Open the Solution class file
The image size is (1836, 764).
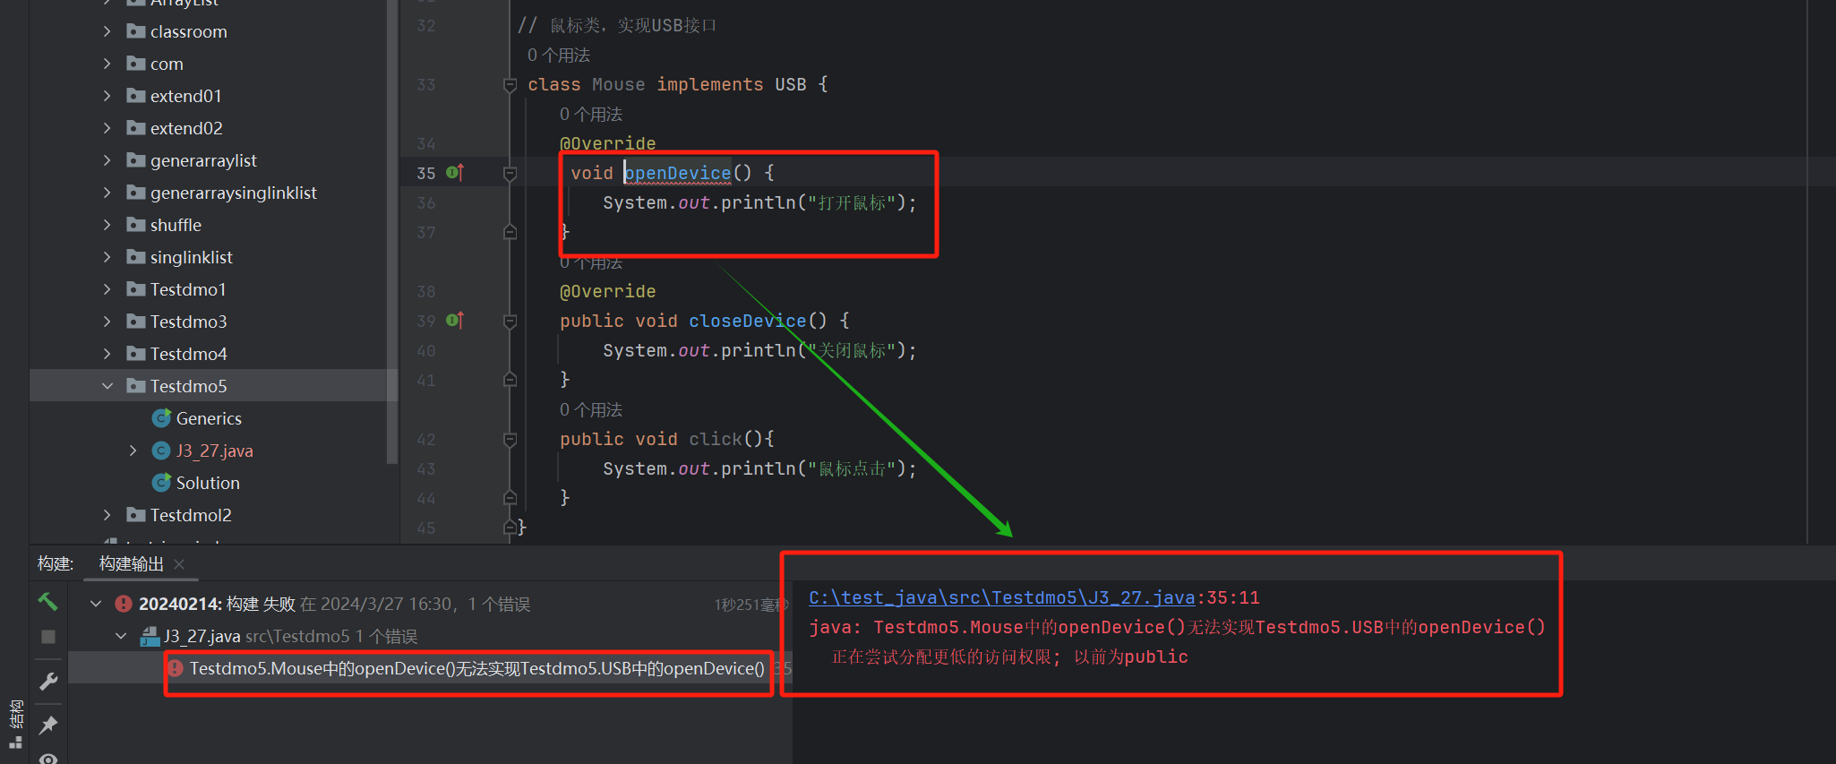[x=208, y=483]
